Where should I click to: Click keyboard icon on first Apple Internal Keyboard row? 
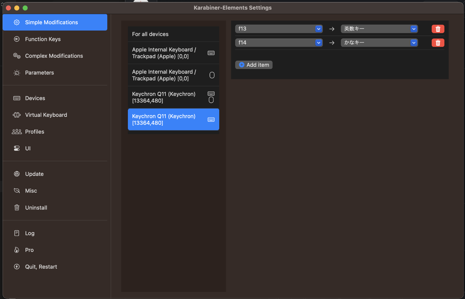(x=211, y=53)
